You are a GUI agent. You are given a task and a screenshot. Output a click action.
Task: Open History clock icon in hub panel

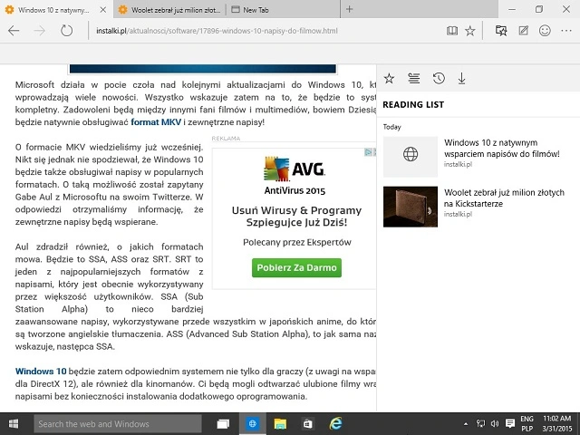point(439,79)
